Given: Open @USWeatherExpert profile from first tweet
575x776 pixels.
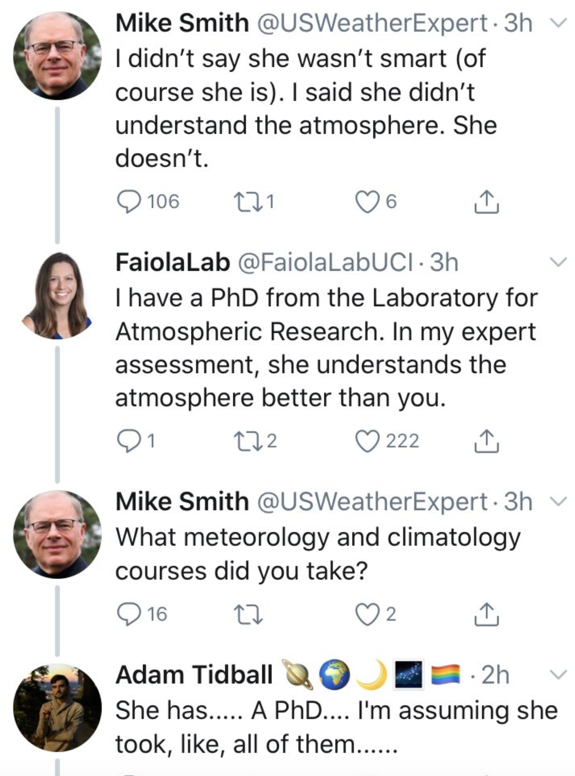Looking at the screenshot, I should click(x=372, y=23).
